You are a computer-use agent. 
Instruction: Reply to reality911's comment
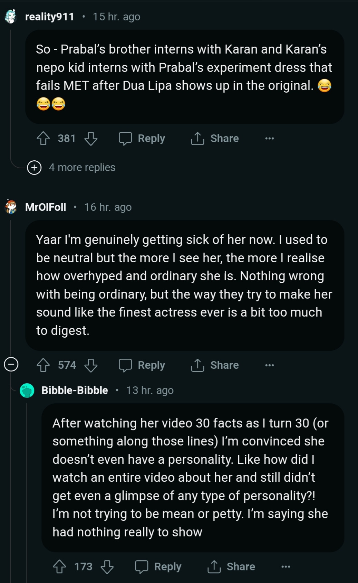tap(142, 139)
